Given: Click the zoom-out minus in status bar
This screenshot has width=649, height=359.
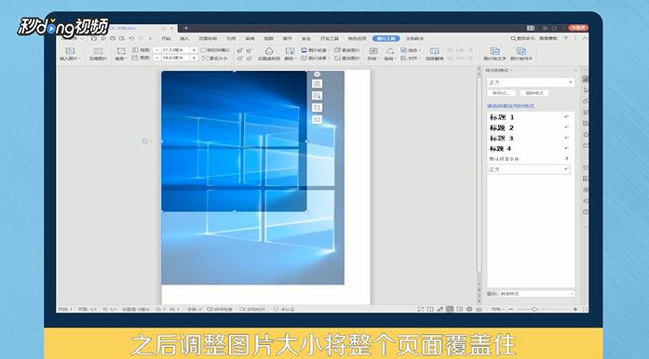Looking at the screenshot, I should [x=511, y=309].
